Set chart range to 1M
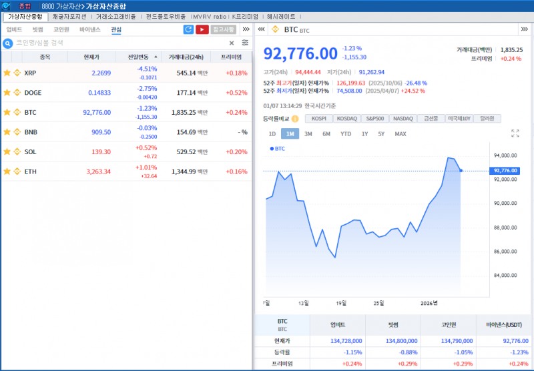This screenshot has width=534, height=371. [x=290, y=133]
